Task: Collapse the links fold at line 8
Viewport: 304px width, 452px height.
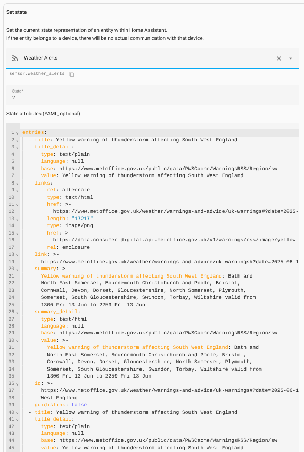Action: tap(17, 183)
